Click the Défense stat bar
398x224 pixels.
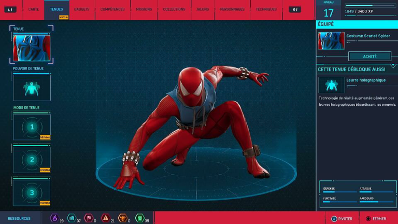click(339, 192)
